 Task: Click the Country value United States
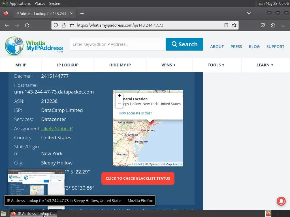pos(56,138)
